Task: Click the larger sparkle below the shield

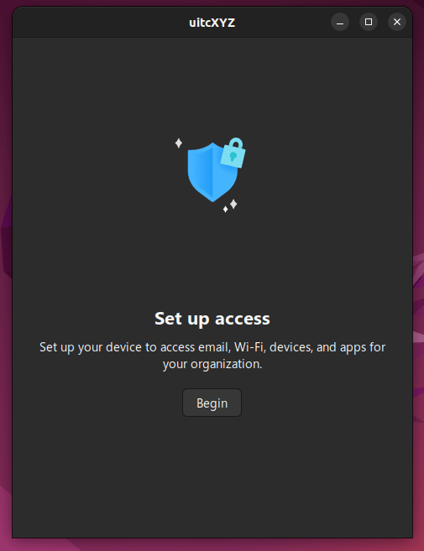Action: (x=233, y=204)
